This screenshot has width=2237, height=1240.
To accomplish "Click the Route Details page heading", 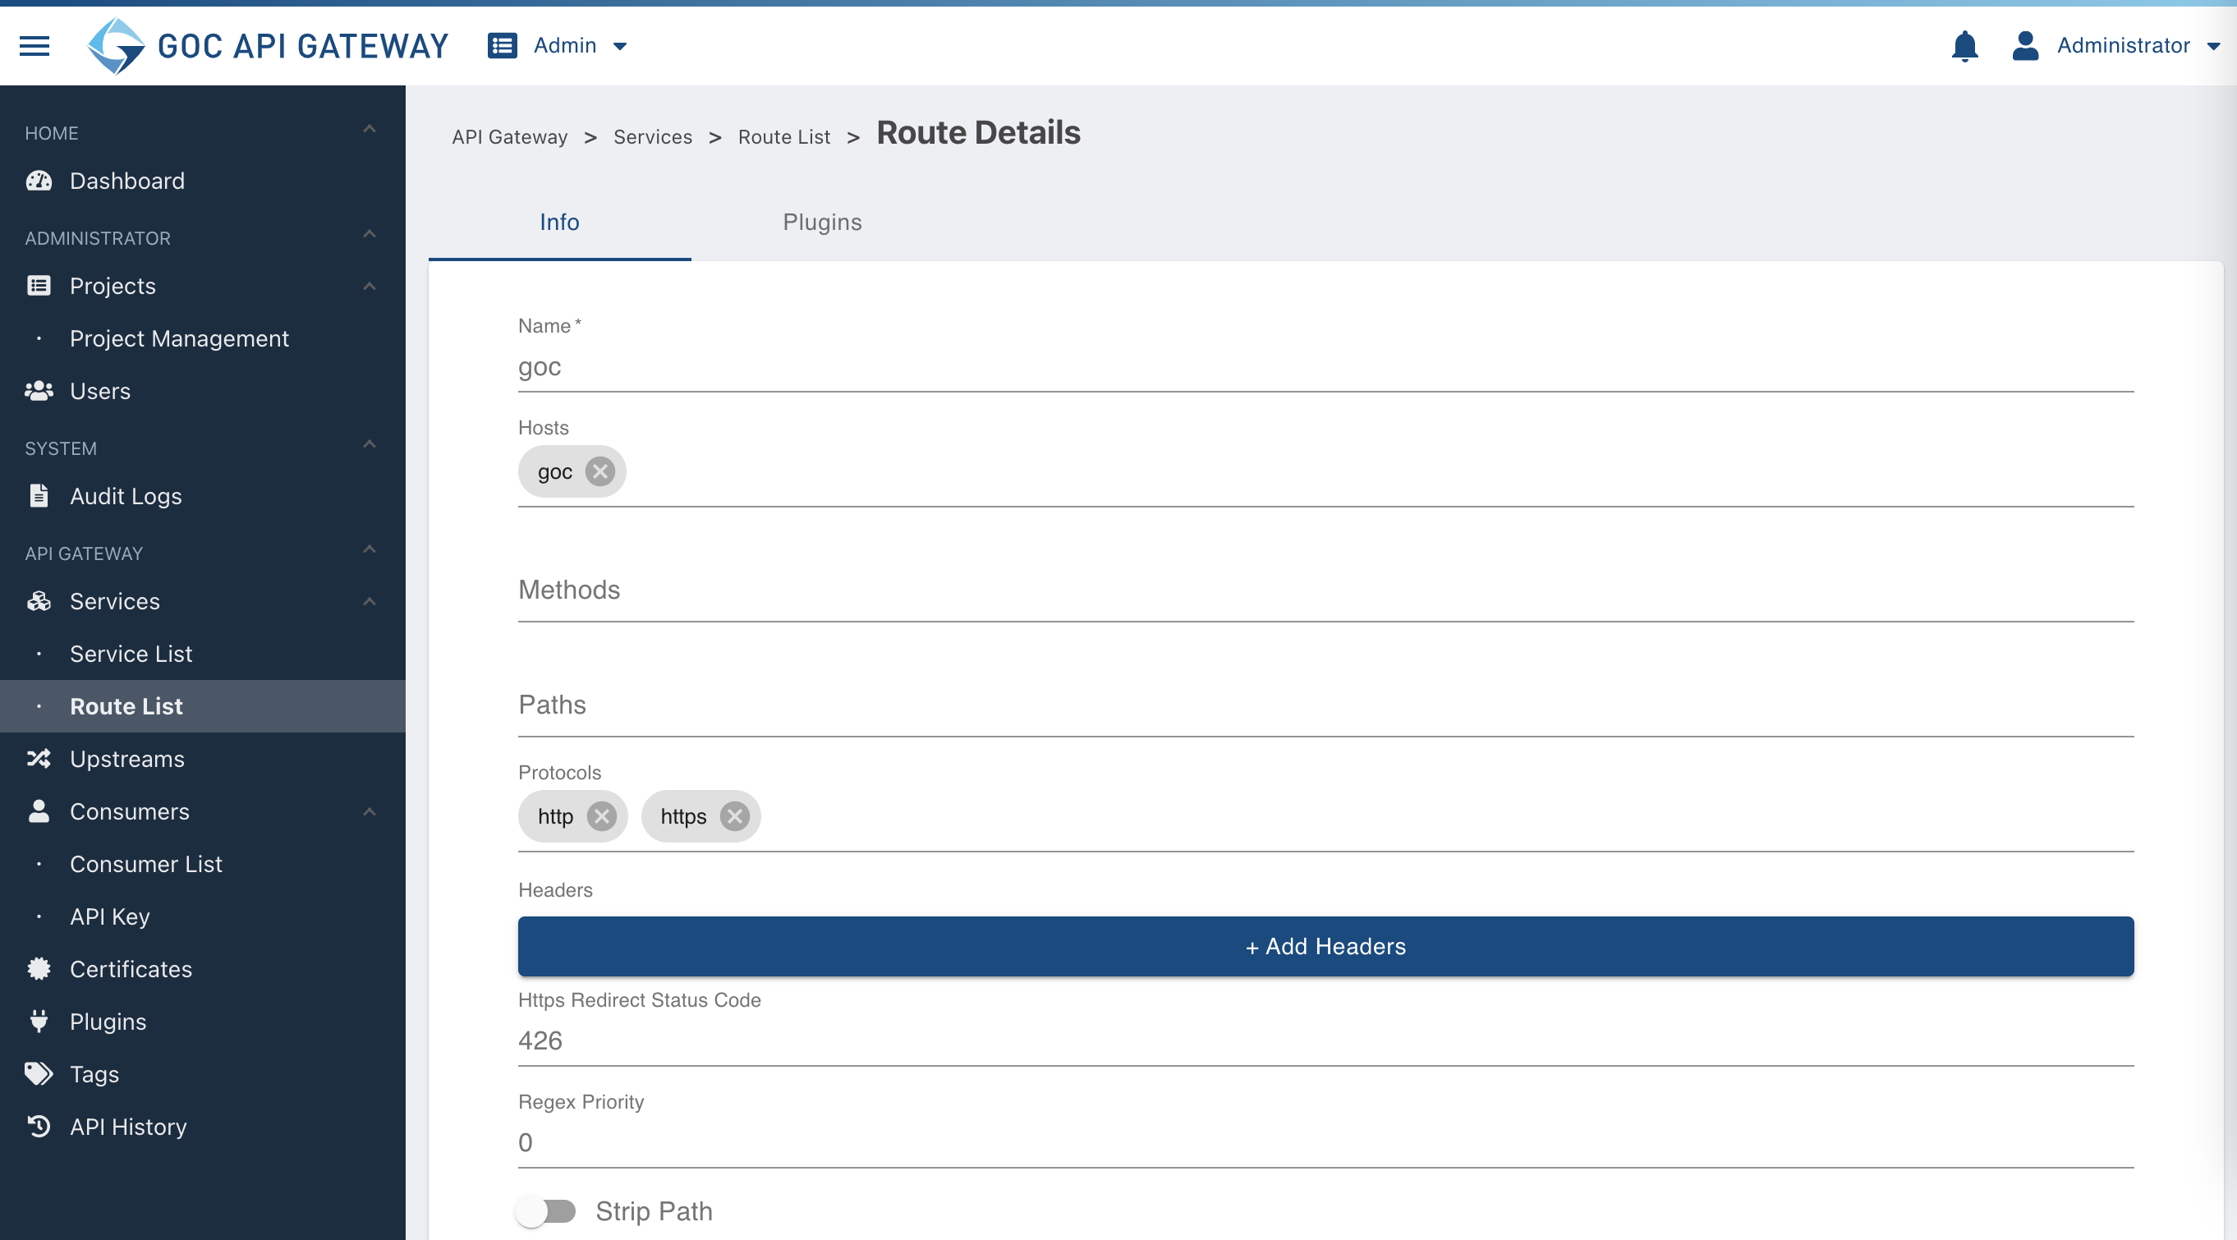I will coord(979,132).
